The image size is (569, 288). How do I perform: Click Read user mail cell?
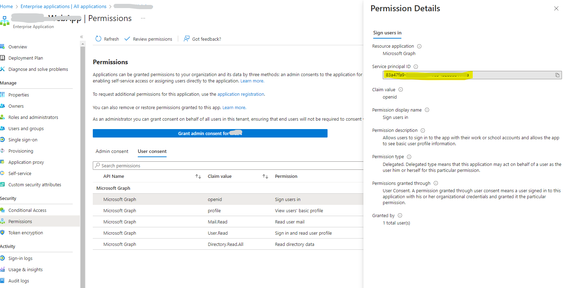[290, 222]
